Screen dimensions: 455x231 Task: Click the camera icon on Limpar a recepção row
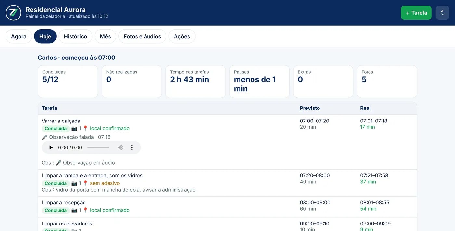(74, 210)
